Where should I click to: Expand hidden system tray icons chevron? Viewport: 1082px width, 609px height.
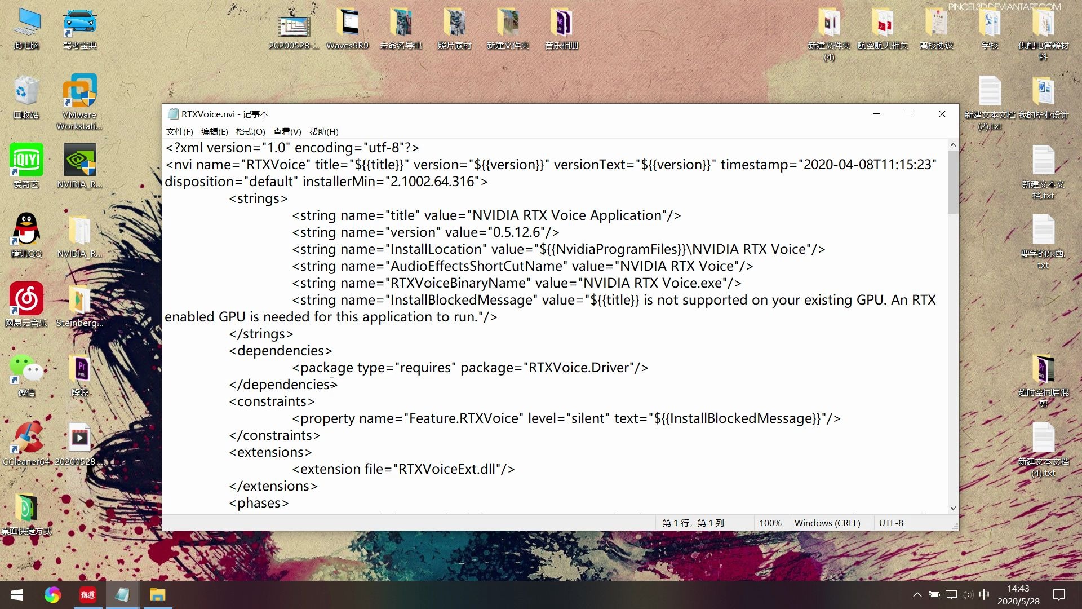(917, 595)
